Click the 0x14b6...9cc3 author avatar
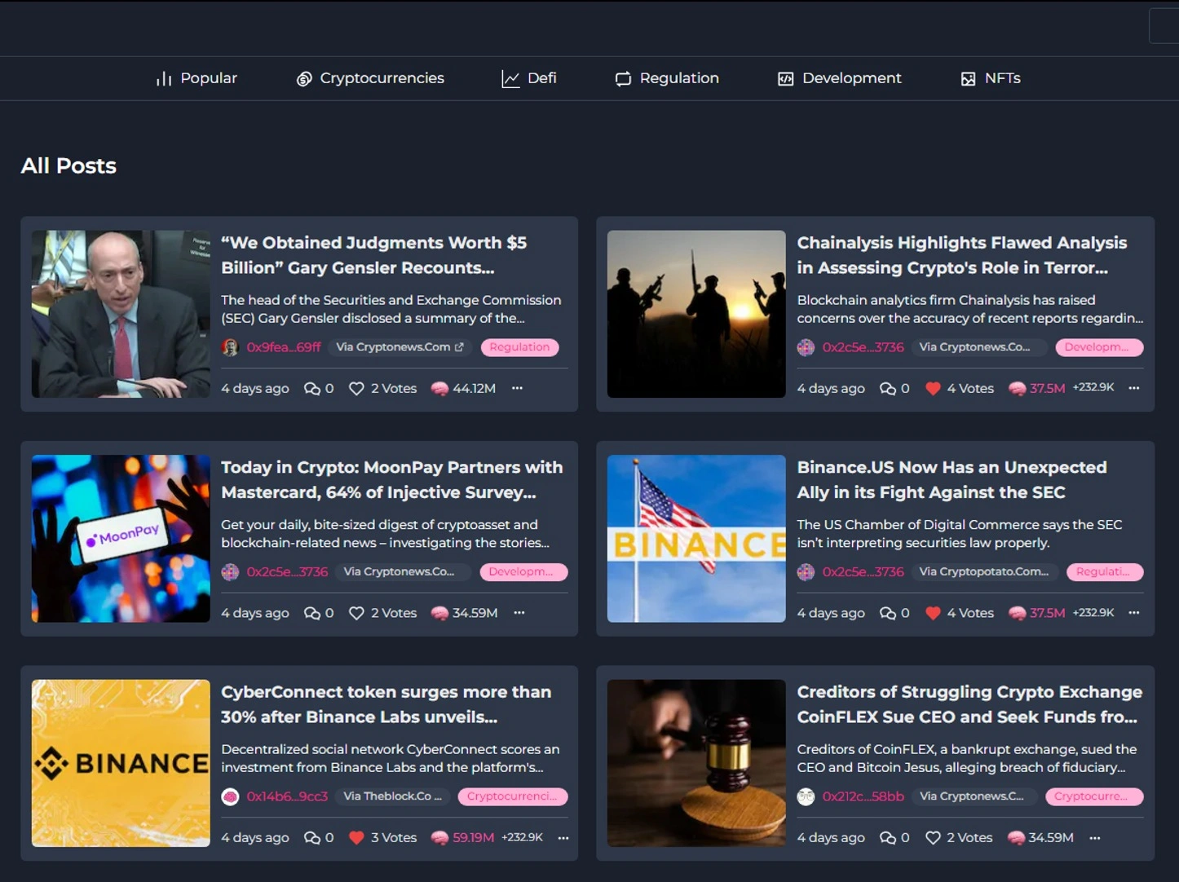Screen dimensions: 1179x882 click(x=230, y=796)
